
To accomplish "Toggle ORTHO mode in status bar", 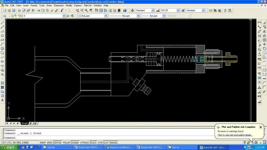I will tap(58, 143).
